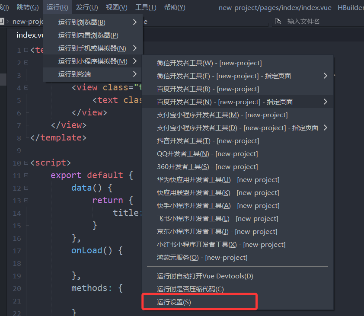Open the 跳转(G) menu
Screen dimensions: 364x316
click(x=28, y=7)
